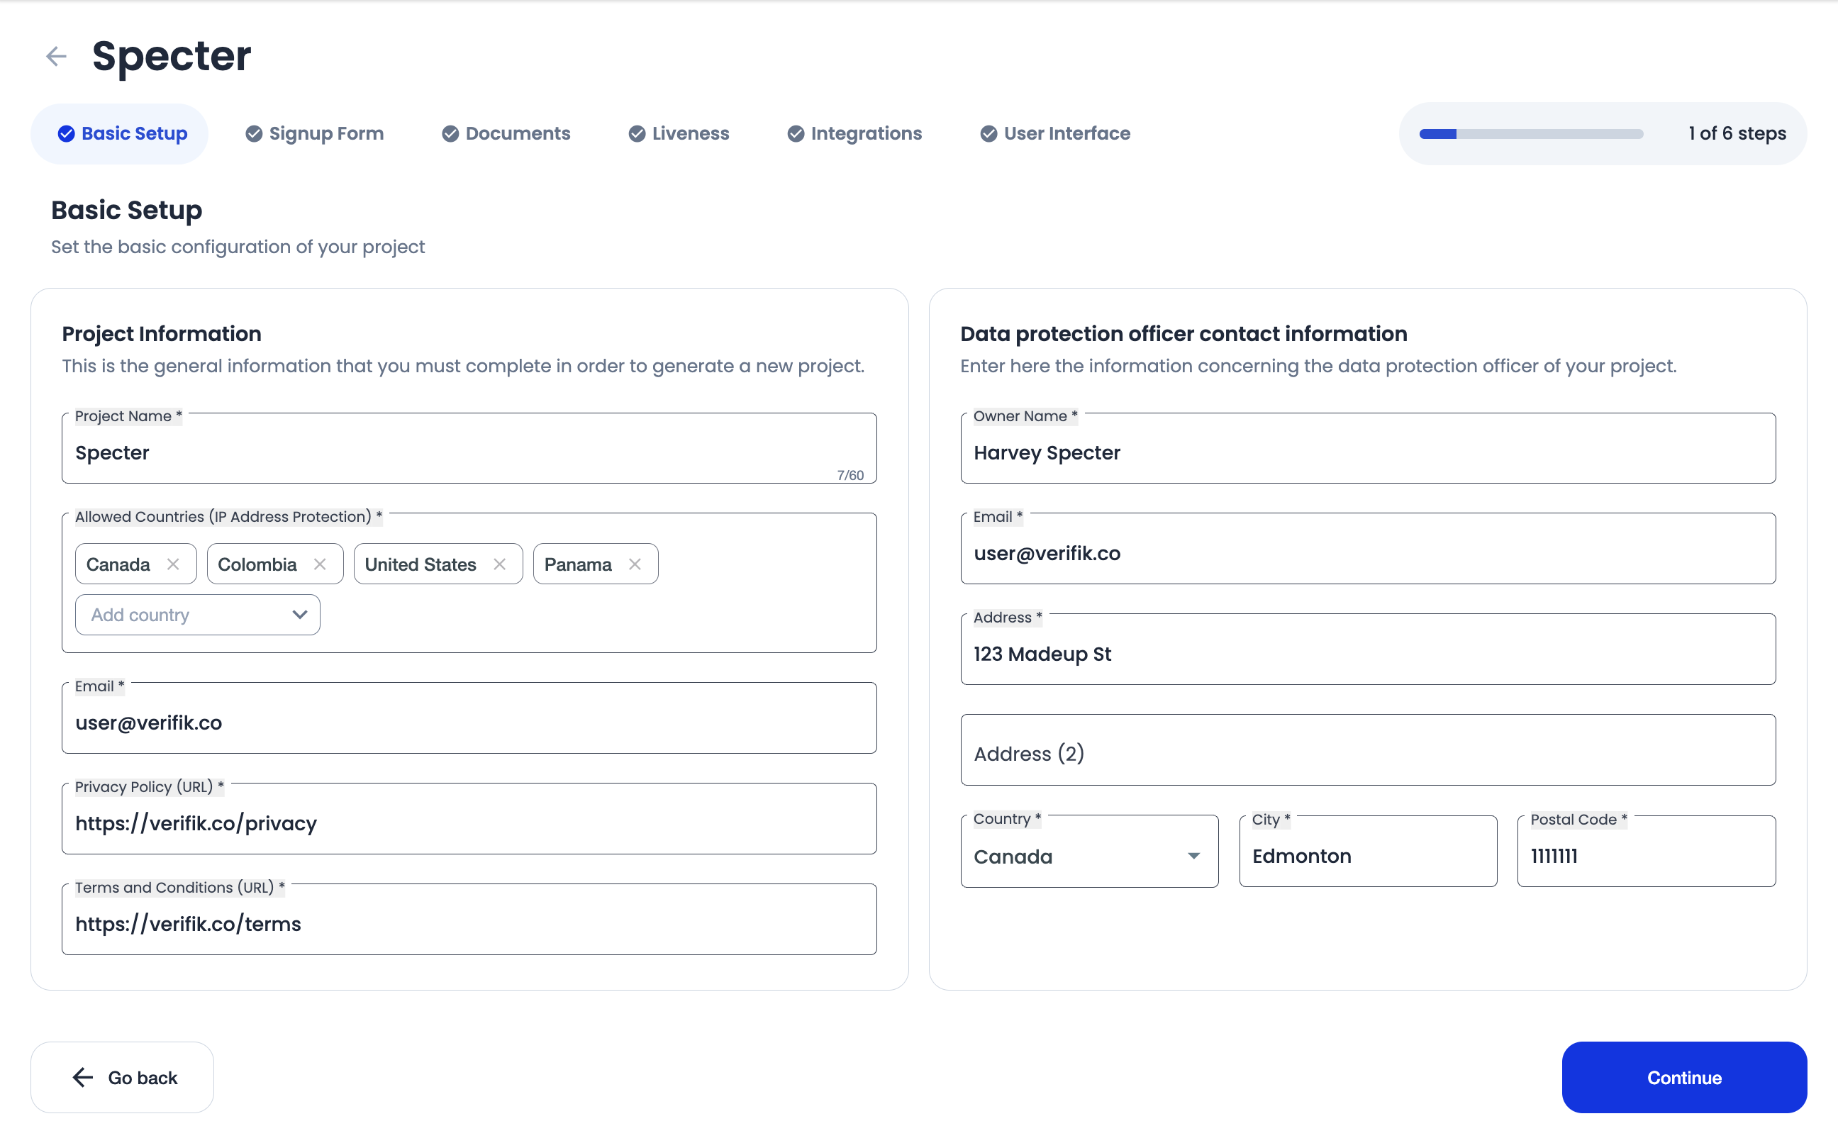Edit the Postal Code field
The image size is (1838, 1143).
[x=1646, y=856]
